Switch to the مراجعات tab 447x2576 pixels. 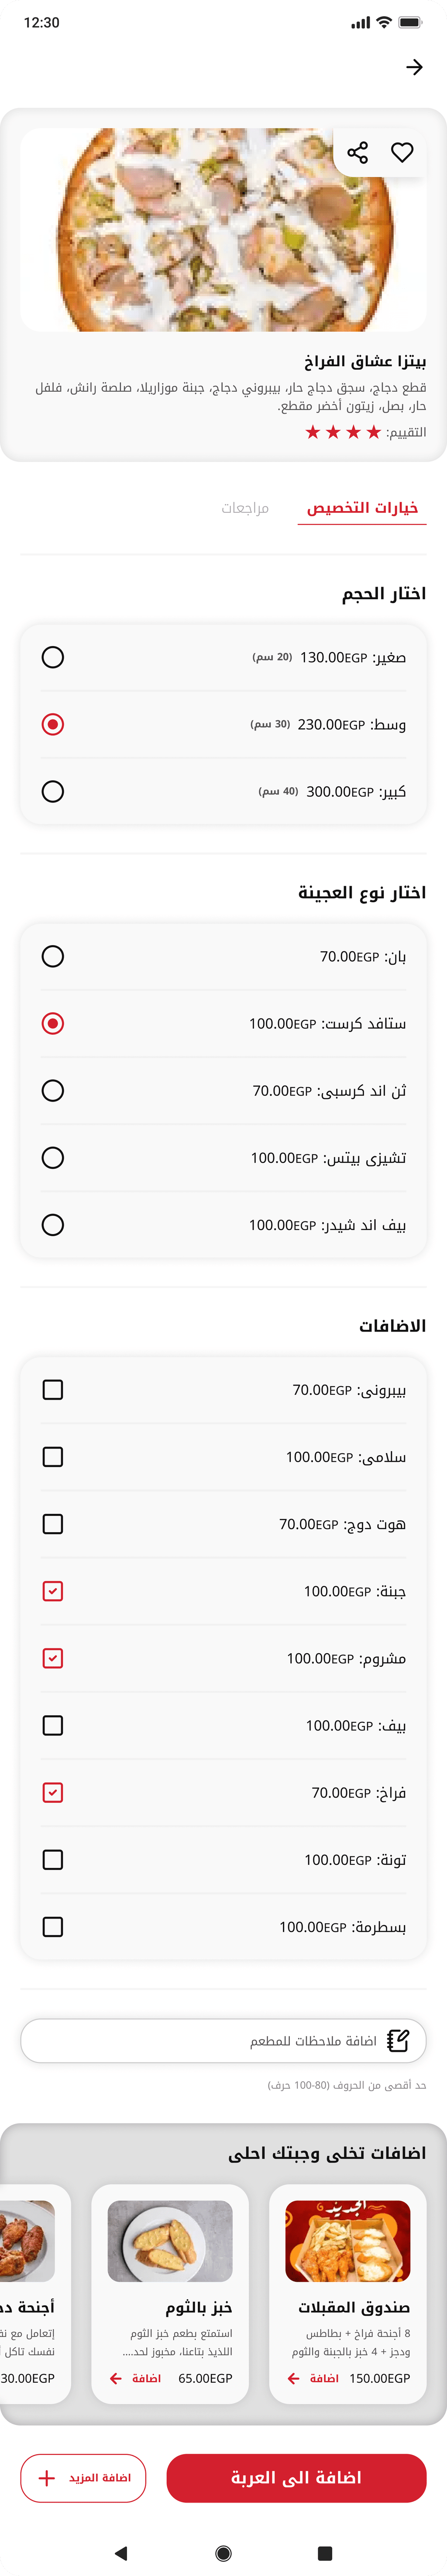(x=244, y=508)
